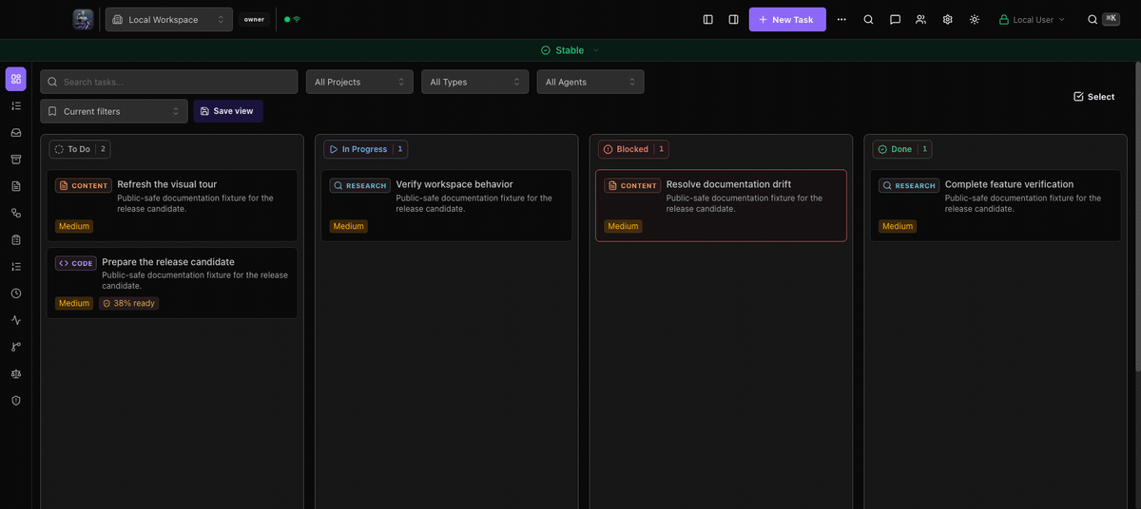The height and width of the screenshot is (509, 1141).
Task: Open the Local Workspace switcher dropdown
Action: [169, 19]
